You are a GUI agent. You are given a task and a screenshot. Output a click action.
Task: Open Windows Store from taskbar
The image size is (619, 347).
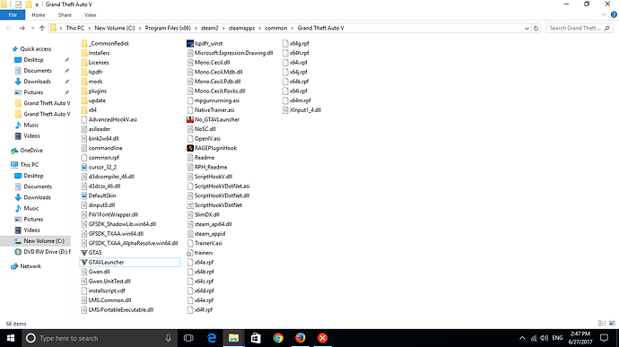256,338
